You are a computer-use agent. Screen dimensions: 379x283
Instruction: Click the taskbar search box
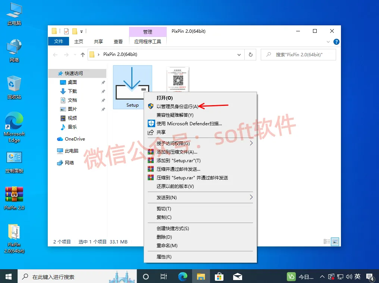point(77,276)
